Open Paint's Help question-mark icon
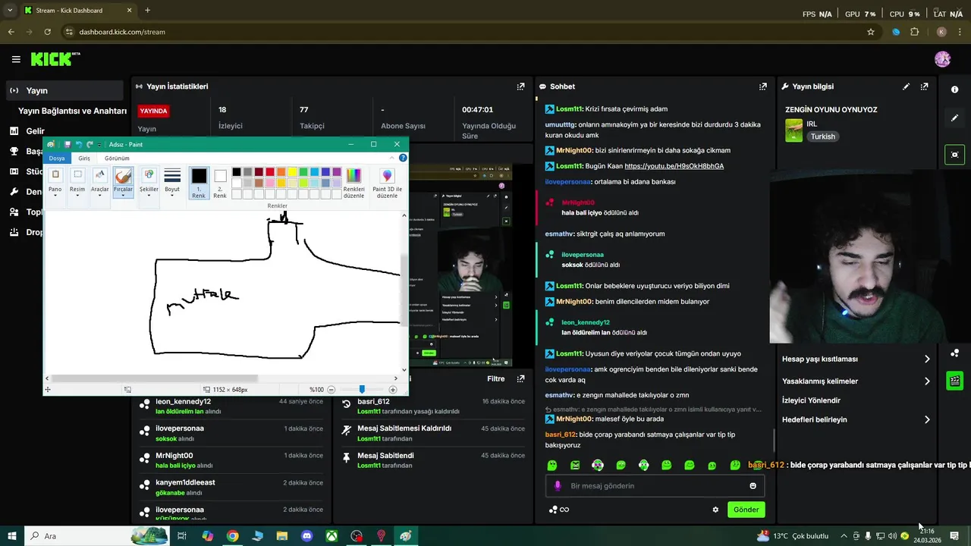 [x=403, y=158]
